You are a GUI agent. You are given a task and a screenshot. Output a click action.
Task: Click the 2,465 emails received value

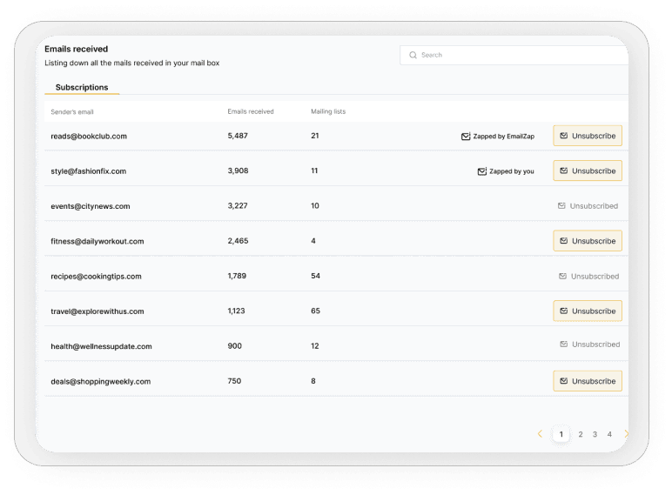(238, 241)
